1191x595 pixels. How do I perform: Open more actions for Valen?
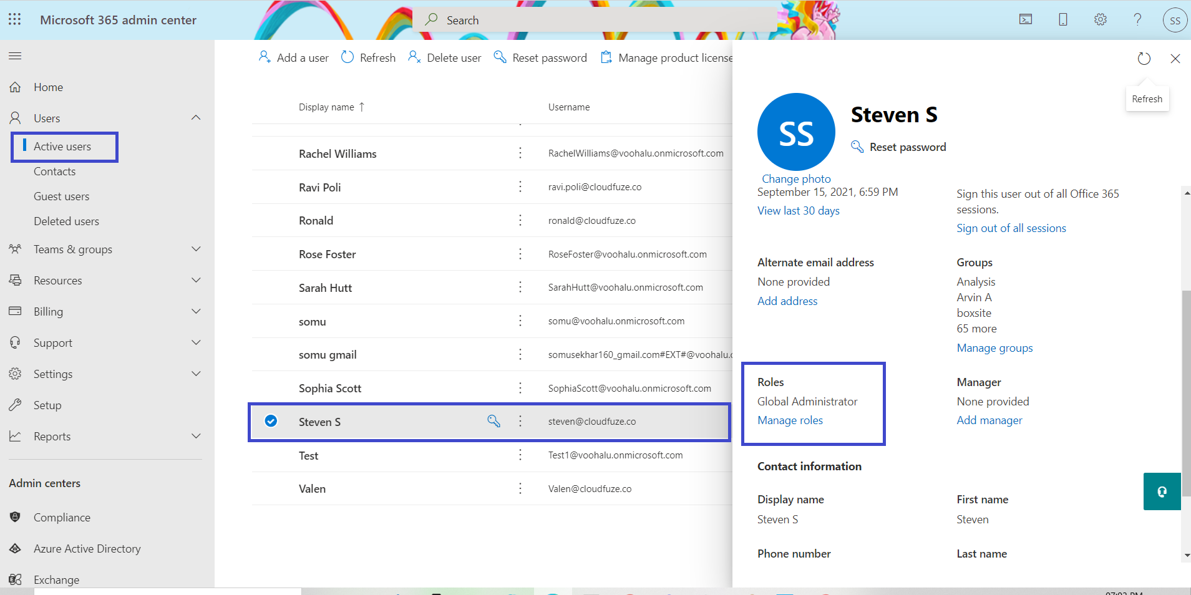520,488
